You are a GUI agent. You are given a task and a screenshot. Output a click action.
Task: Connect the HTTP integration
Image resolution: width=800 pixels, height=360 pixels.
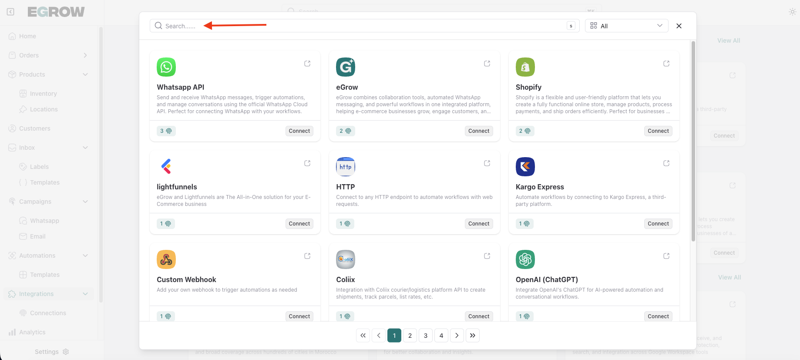click(x=479, y=224)
